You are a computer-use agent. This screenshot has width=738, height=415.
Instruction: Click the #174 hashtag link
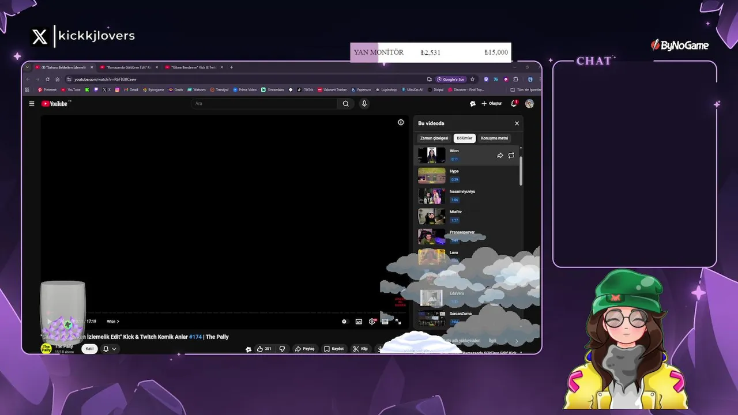pos(195,337)
